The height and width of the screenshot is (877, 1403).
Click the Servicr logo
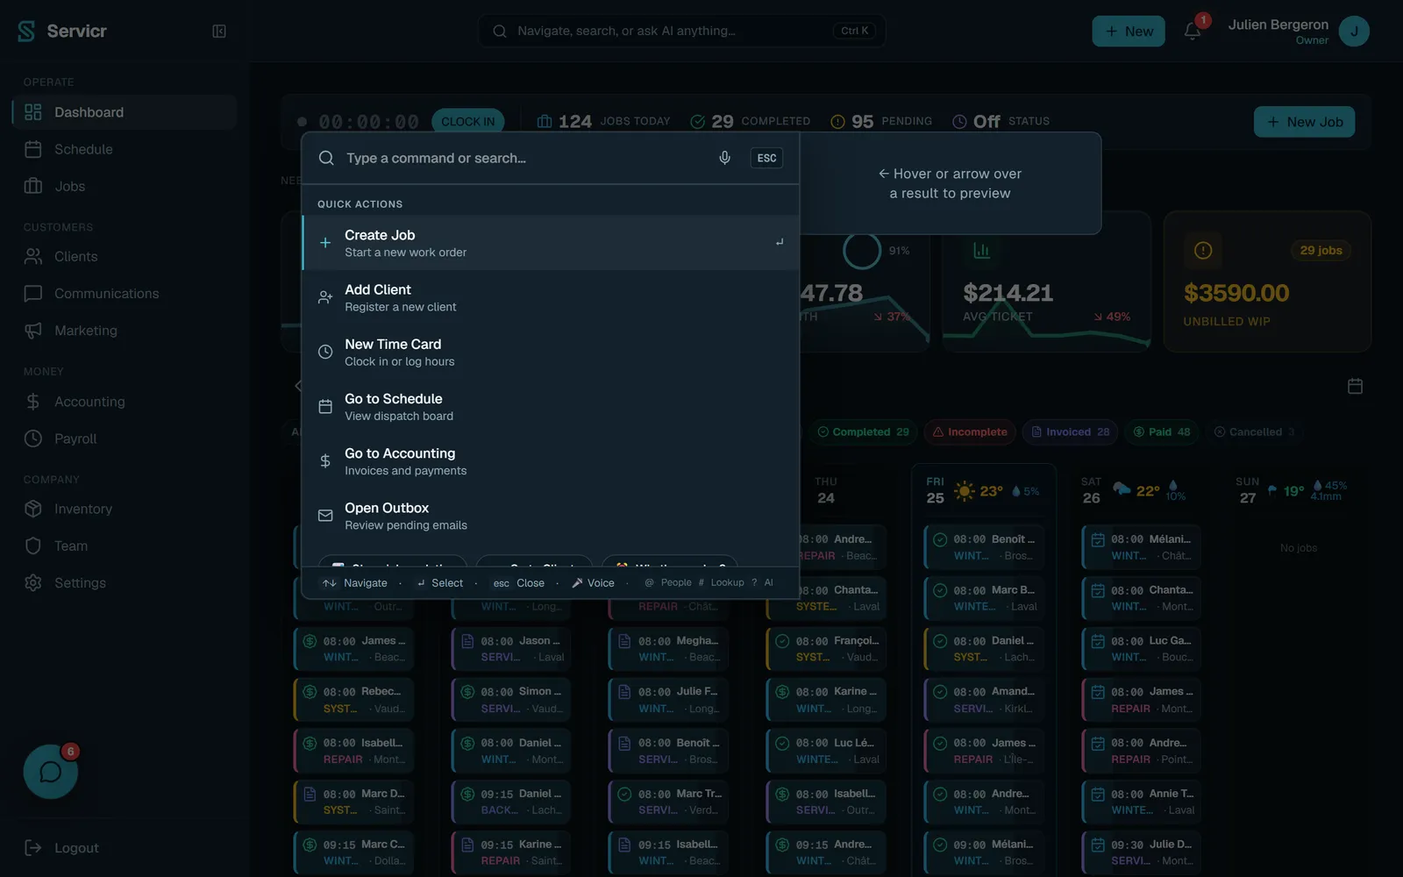click(61, 32)
